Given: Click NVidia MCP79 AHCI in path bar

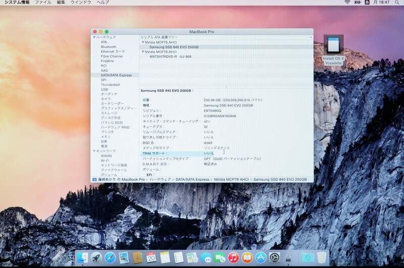Looking at the screenshot, I should click(231, 180).
